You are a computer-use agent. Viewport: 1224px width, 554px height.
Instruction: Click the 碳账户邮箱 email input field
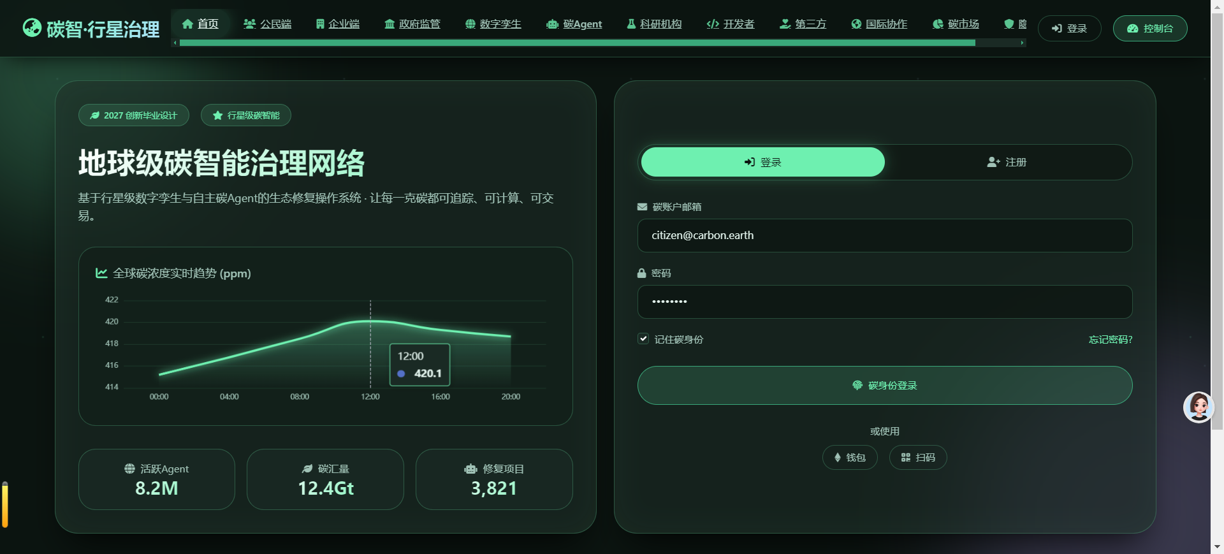pyautogui.click(x=884, y=235)
